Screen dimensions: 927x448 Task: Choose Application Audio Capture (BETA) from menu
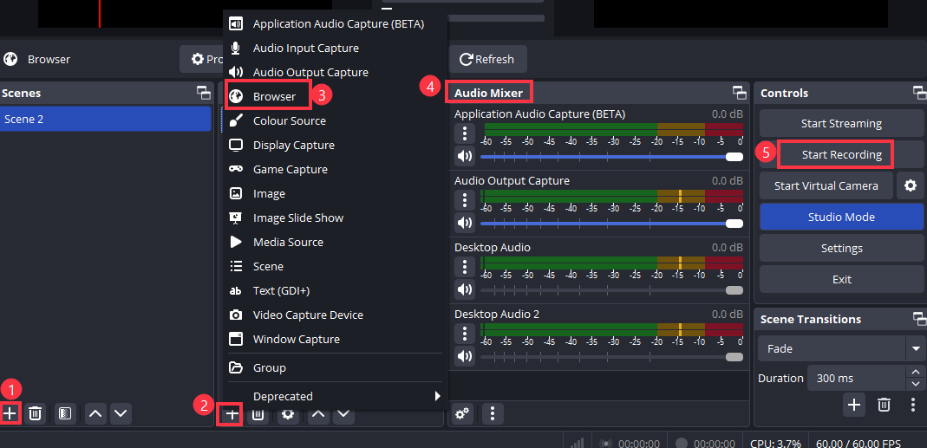click(336, 24)
